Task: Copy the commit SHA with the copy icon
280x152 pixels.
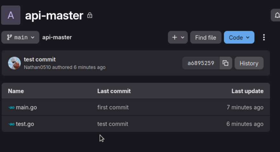Action: click(x=226, y=63)
